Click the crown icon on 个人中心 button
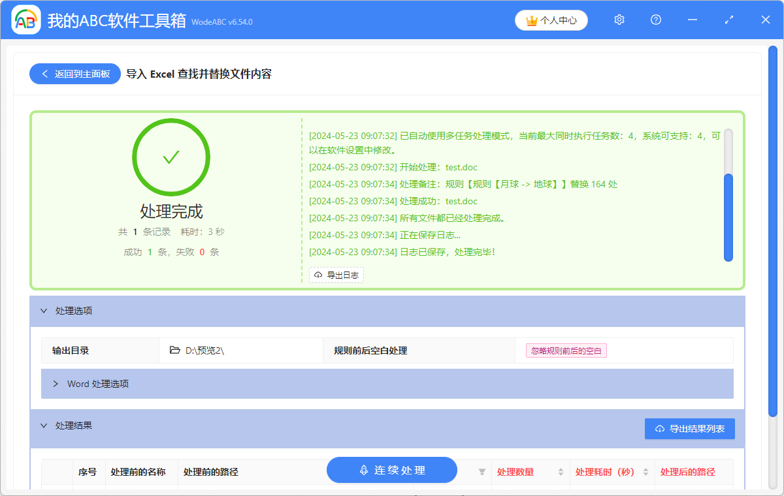 [x=530, y=20]
